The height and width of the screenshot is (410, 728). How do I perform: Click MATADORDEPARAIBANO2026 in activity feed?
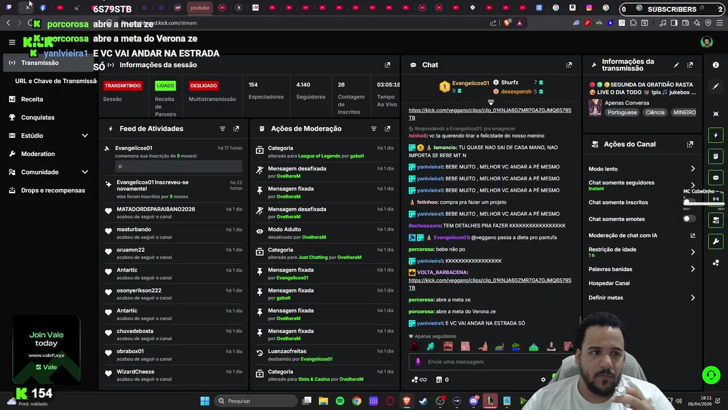(x=156, y=210)
